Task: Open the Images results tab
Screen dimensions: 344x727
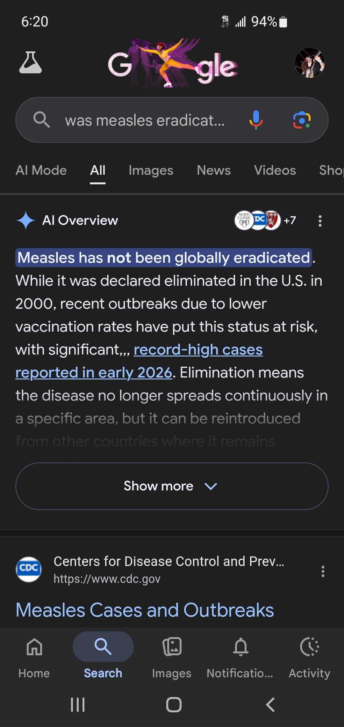Action: (151, 170)
